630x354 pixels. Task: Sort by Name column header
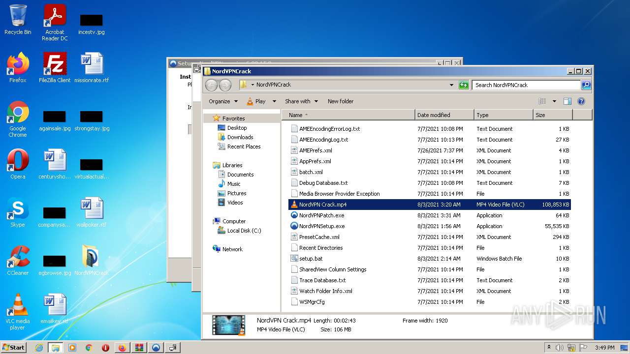point(348,115)
